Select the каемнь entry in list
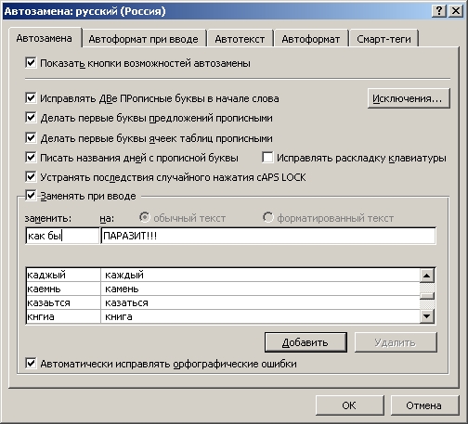Image resolution: width=468 pixels, height=424 pixels. click(x=223, y=289)
